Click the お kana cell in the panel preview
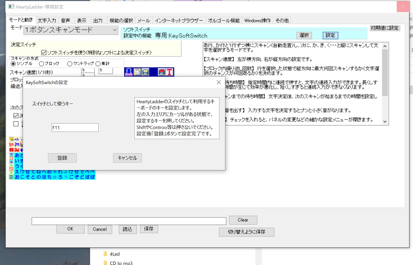Image resolution: width=413 pixels, height=265 pixels. pyautogui.click(x=17, y=177)
